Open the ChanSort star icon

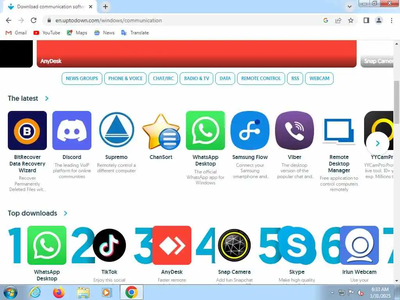tap(161, 131)
